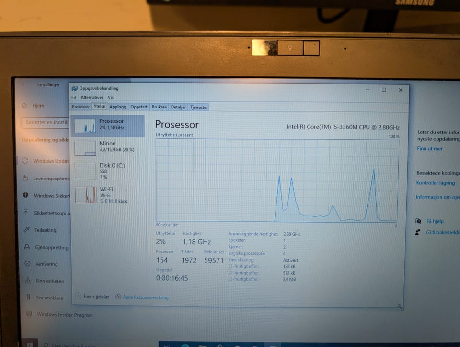Switch to the Brukere tab
This screenshot has width=460, height=347.
159,107
